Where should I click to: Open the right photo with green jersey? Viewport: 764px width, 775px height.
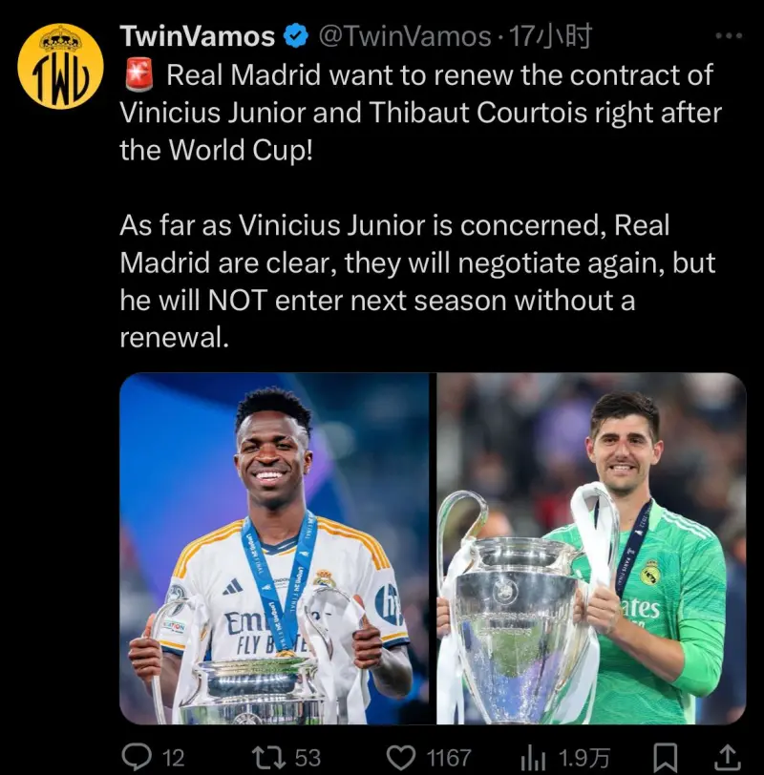591,548
